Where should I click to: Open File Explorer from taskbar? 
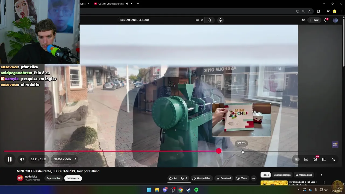click(157, 190)
